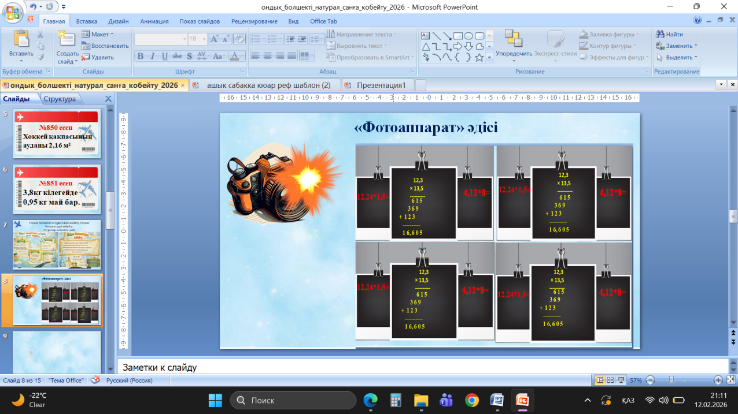Open the font name combo box
738x414 pixels.
(161, 39)
